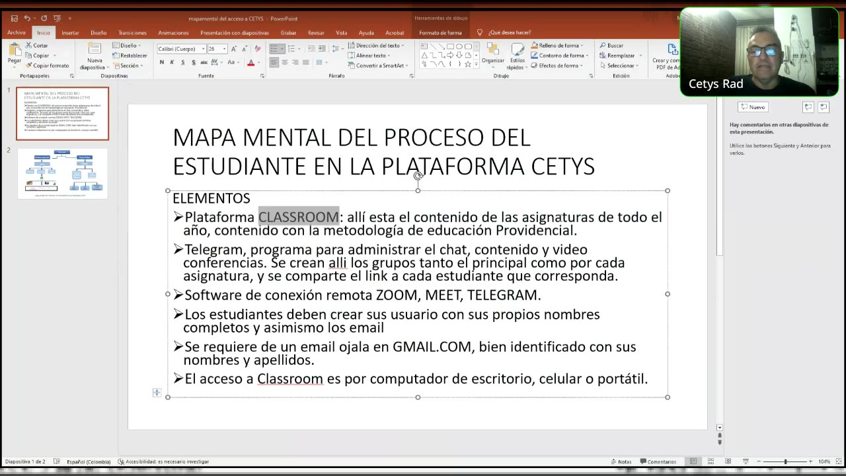Viewport: 846px width, 476px height.
Task: Switch to reading view icon
Action: 728,461
